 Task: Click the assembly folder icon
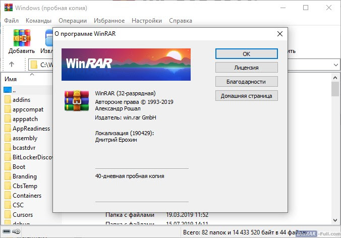(8, 138)
